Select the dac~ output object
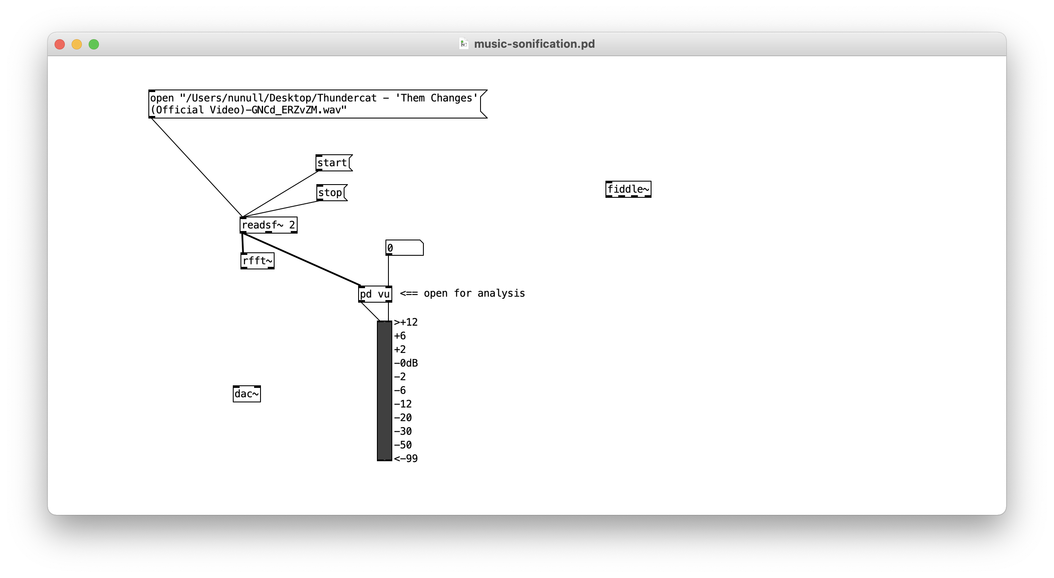 (246, 394)
